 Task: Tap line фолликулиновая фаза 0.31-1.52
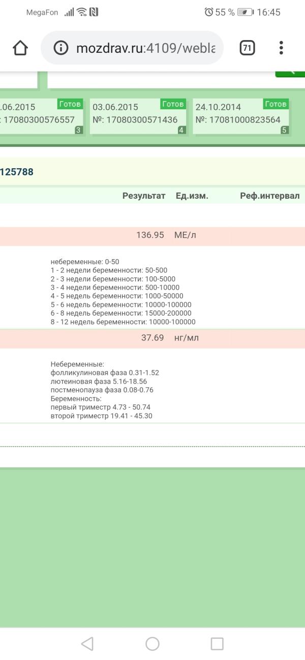tap(105, 373)
